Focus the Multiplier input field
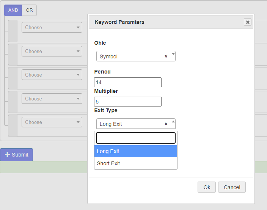The width and height of the screenshot is (267, 210). point(128,102)
